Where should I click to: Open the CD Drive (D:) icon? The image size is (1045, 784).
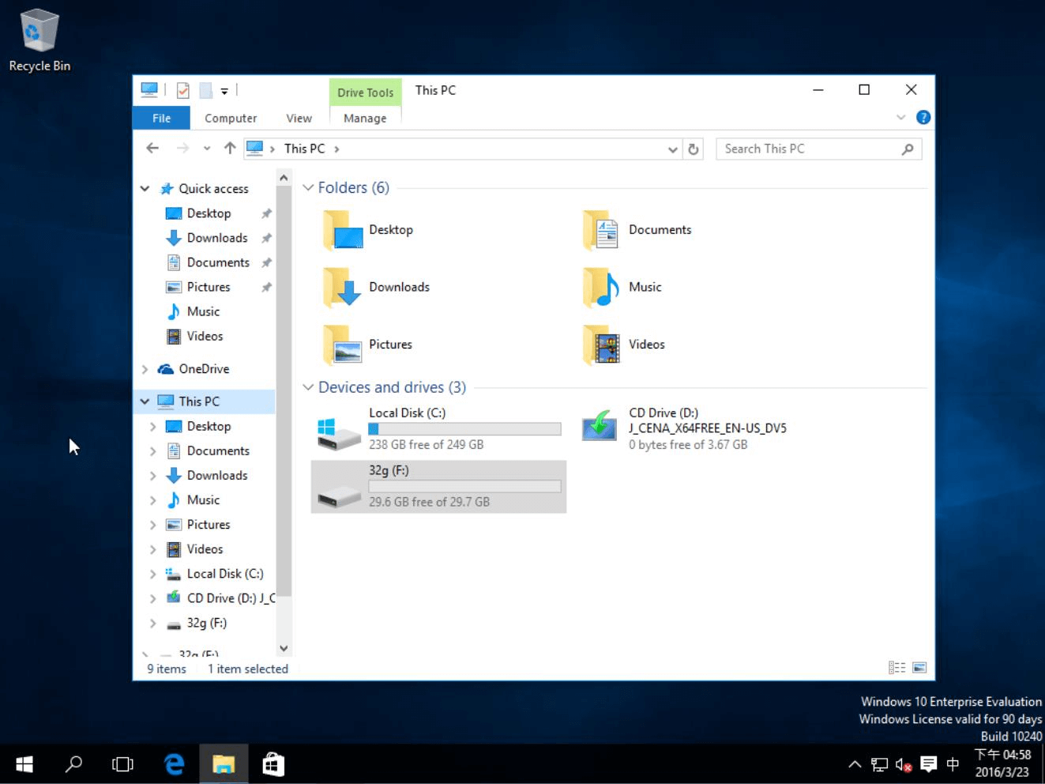600,427
